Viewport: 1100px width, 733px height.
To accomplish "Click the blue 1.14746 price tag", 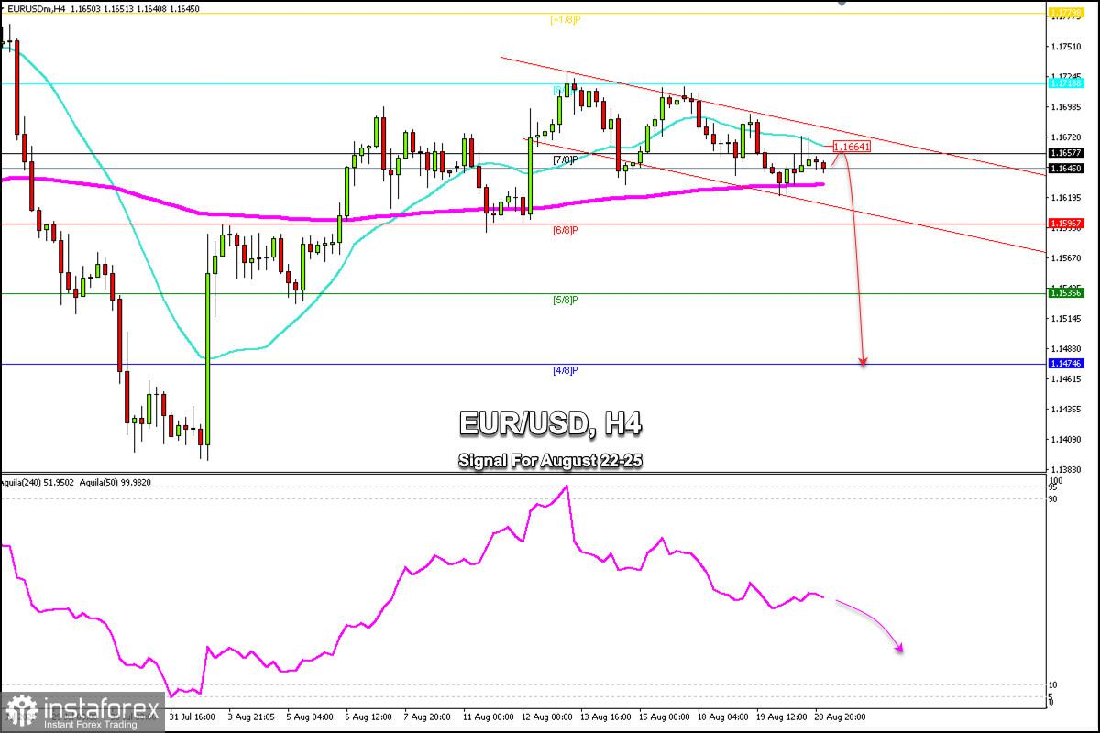I will pyautogui.click(x=1064, y=364).
